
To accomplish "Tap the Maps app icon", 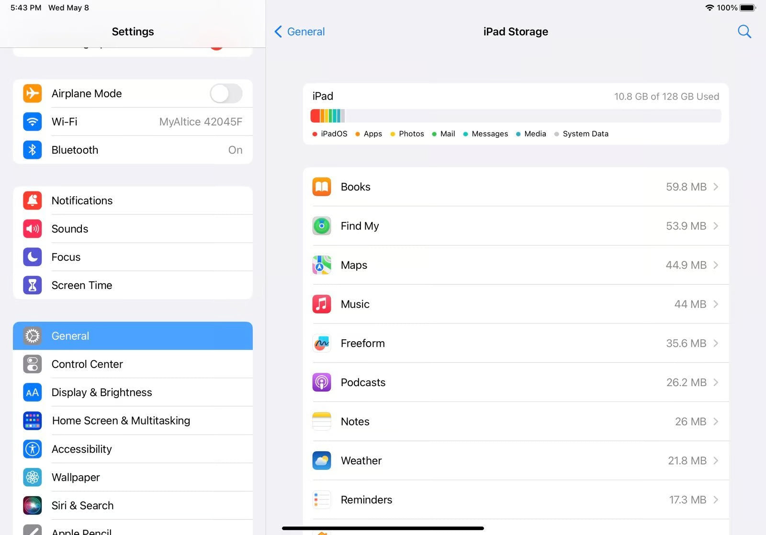I will click(321, 265).
